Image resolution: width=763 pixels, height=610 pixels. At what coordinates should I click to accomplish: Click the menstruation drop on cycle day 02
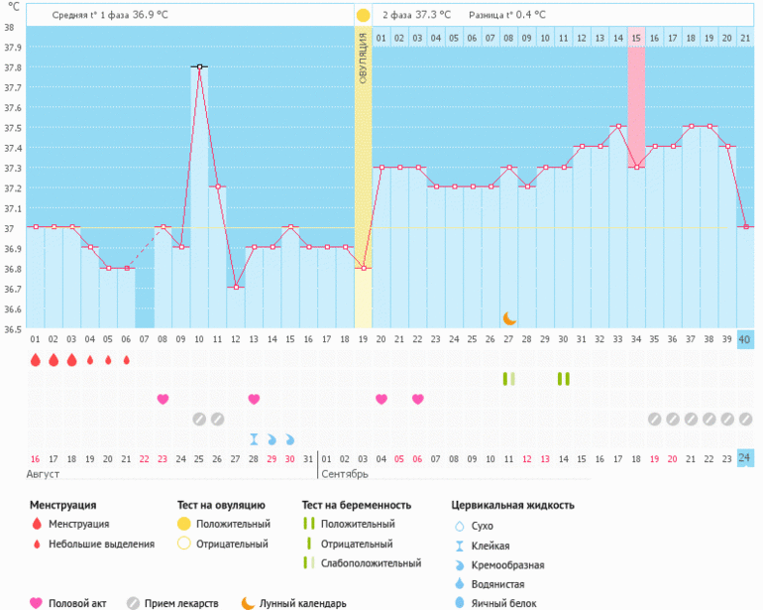[x=54, y=360]
